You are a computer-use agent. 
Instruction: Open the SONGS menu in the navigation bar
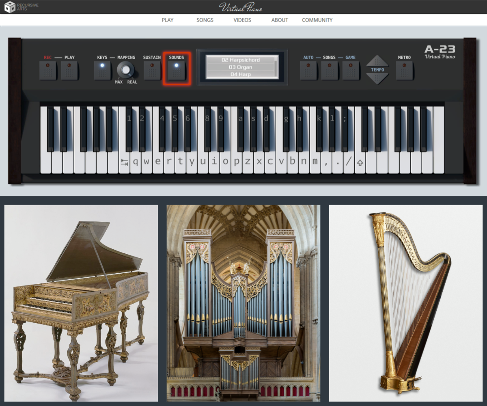(205, 20)
